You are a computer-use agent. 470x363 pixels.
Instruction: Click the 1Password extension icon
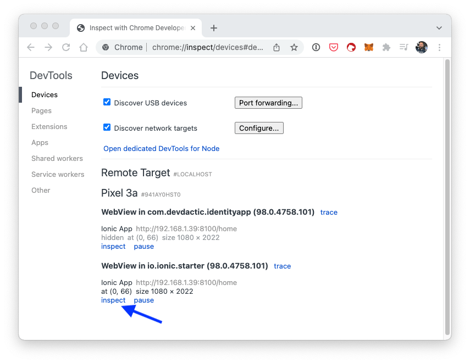[x=316, y=47]
